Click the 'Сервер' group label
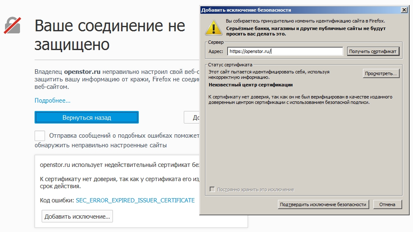413x232 pixels. click(216, 42)
